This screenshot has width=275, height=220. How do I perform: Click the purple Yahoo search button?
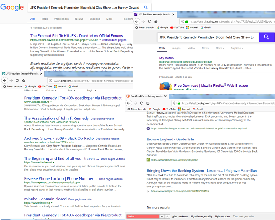coord(266,37)
